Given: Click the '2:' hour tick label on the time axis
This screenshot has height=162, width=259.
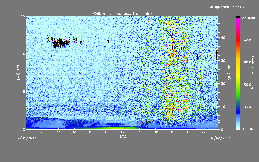Looking at the screenshot, I should (42, 132).
